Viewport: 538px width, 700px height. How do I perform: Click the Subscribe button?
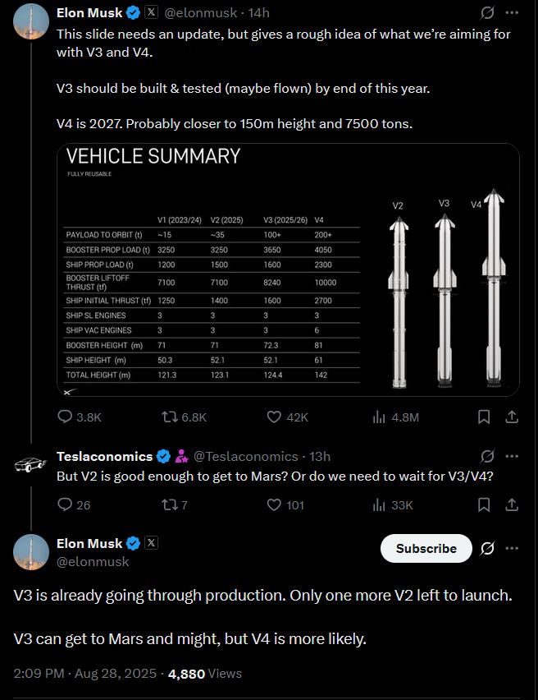[426, 548]
